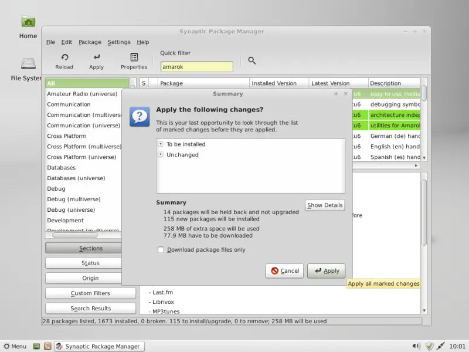The height and width of the screenshot is (352, 469).
Task: Open the Home desktop icon
Action: click(28, 22)
